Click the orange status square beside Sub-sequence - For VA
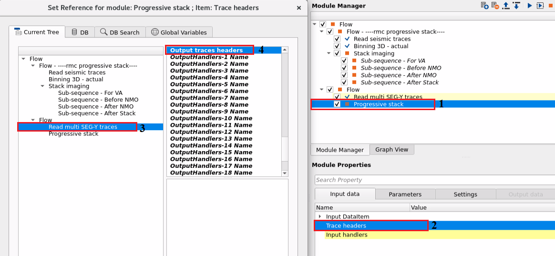The width and height of the screenshot is (555, 256). 354,61
